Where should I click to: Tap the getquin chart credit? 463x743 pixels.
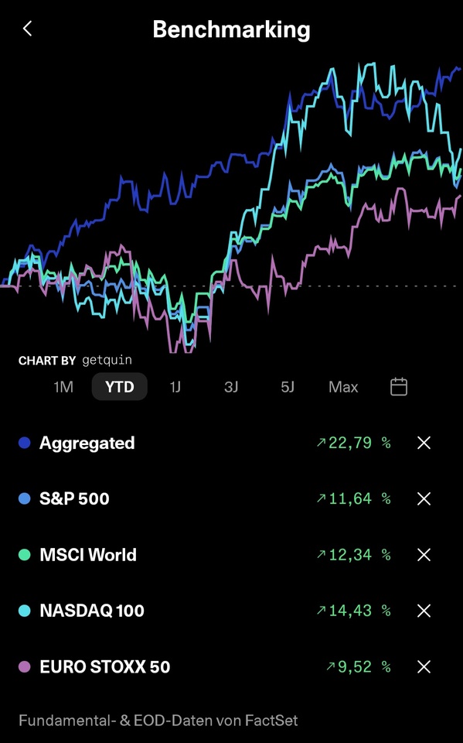pyautogui.click(x=107, y=360)
